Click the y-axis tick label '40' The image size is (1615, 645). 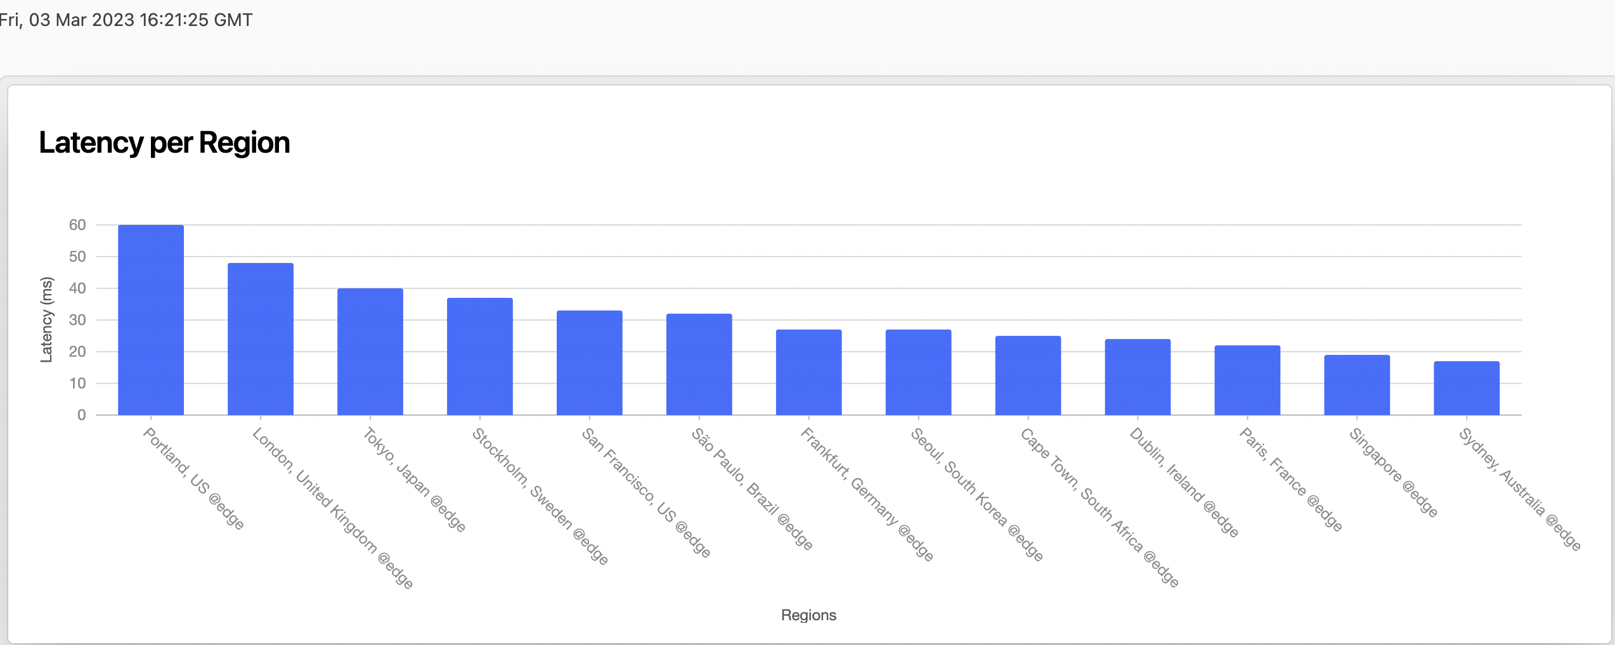[x=77, y=288]
